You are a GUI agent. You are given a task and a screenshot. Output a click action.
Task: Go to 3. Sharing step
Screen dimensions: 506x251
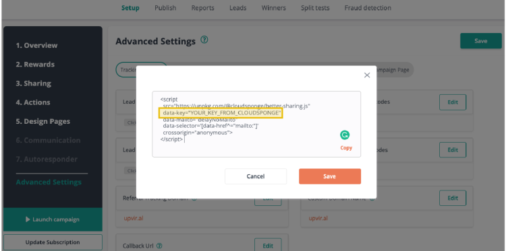(34, 83)
